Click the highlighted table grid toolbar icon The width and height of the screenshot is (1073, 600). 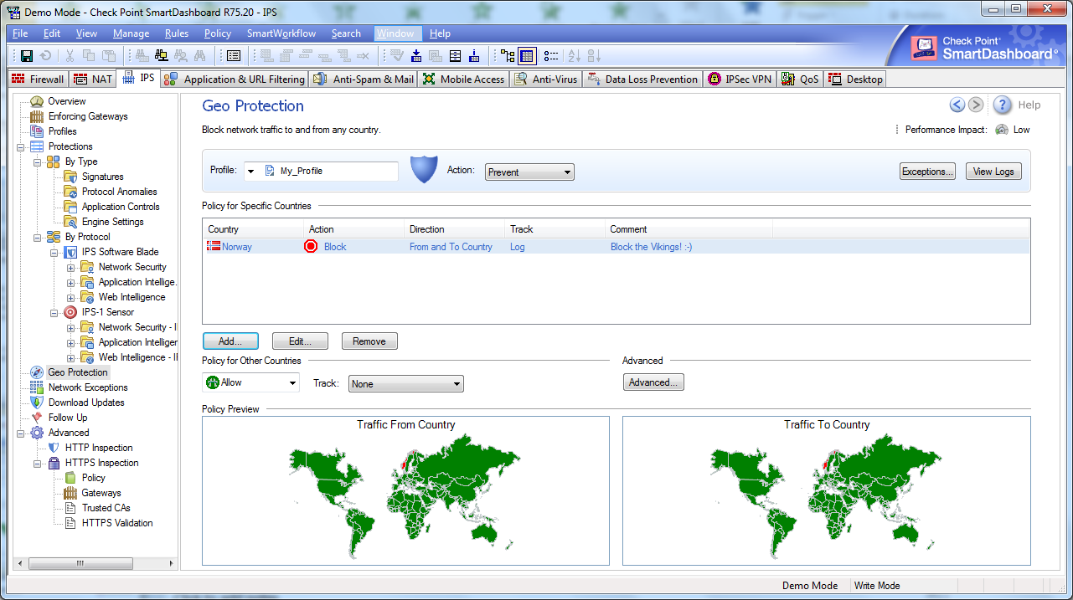pyautogui.click(x=527, y=56)
